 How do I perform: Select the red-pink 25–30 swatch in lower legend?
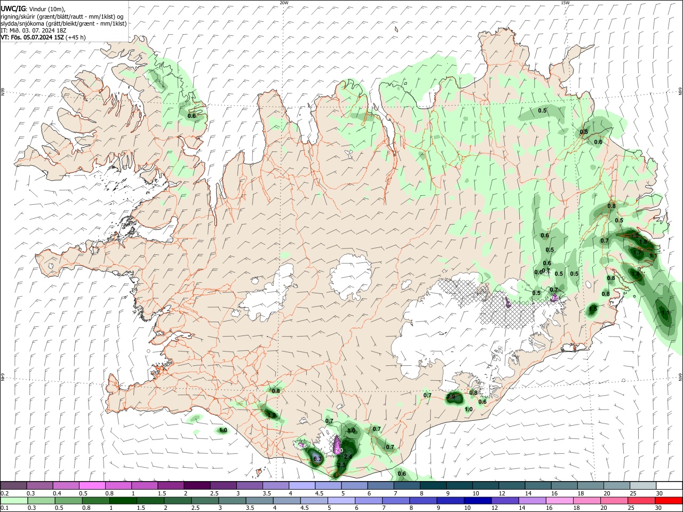641,500
